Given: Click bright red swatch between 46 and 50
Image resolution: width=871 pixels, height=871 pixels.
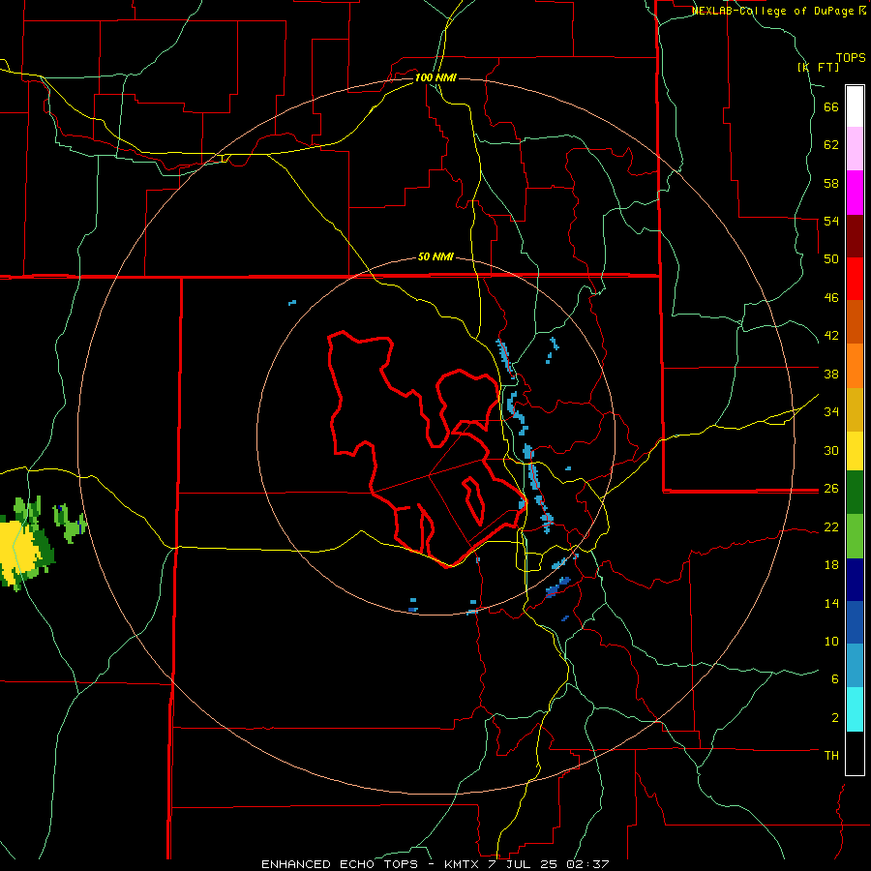Looking at the screenshot, I should click(x=855, y=279).
